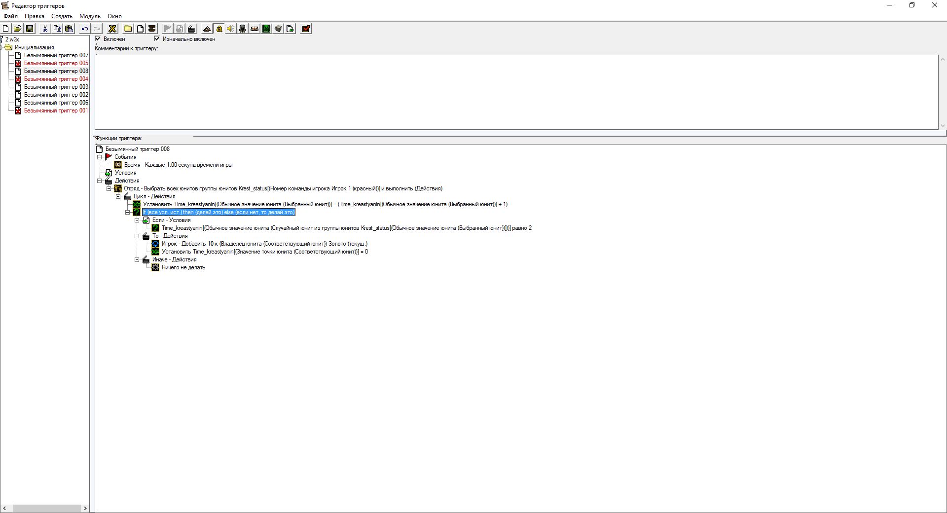The image size is (947, 513).
Task: Open the 'Модуль' menu
Action: coord(90,16)
